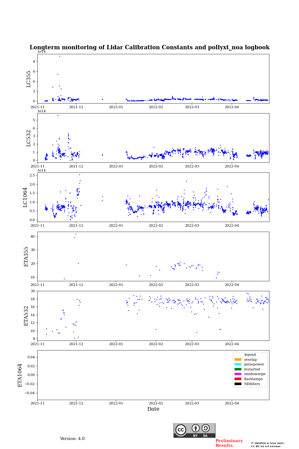Click the ETA1064 y-axis label
The image size is (299, 449).
click(20, 375)
